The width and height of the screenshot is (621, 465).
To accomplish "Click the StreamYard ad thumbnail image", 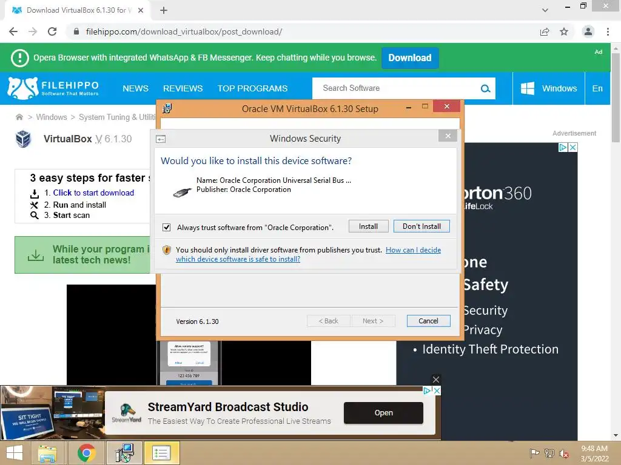I will (53, 413).
